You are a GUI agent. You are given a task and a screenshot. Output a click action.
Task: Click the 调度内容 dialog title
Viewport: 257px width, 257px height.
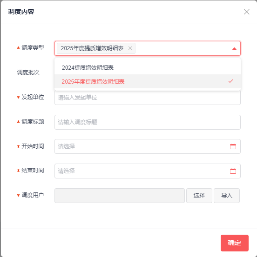(x=21, y=12)
